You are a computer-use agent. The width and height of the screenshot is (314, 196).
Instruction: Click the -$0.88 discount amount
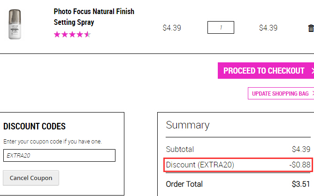tap(299, 165)
